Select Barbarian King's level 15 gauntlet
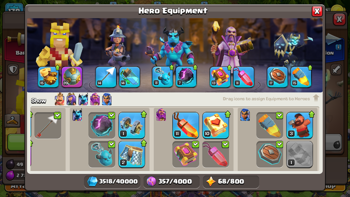This screenshot has height=197, width=350. (48, 77)
